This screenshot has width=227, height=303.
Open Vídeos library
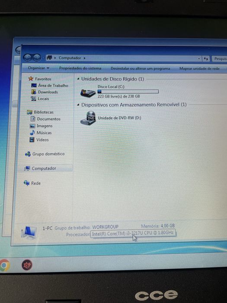(42, 139)
